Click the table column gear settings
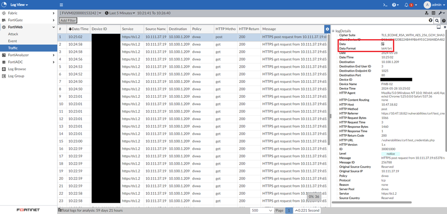Screen dimensions: 447x214 point(327,29)
